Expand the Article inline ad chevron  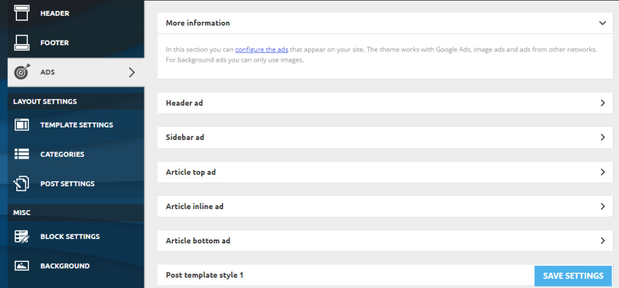[x=603, y=206]
